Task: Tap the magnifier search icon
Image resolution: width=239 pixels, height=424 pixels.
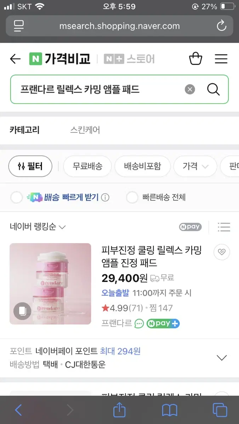Action: click(x=214, y=89)
